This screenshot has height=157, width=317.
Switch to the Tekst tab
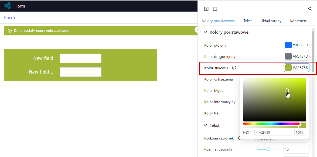click(x=247, y=21)
